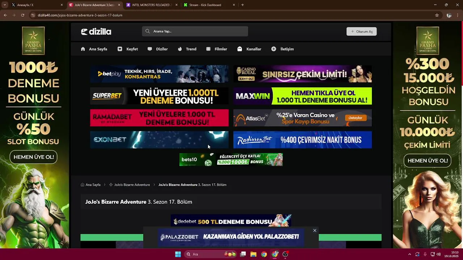
Task: Open OBS Studio from the taskbar
Action: 285,254
